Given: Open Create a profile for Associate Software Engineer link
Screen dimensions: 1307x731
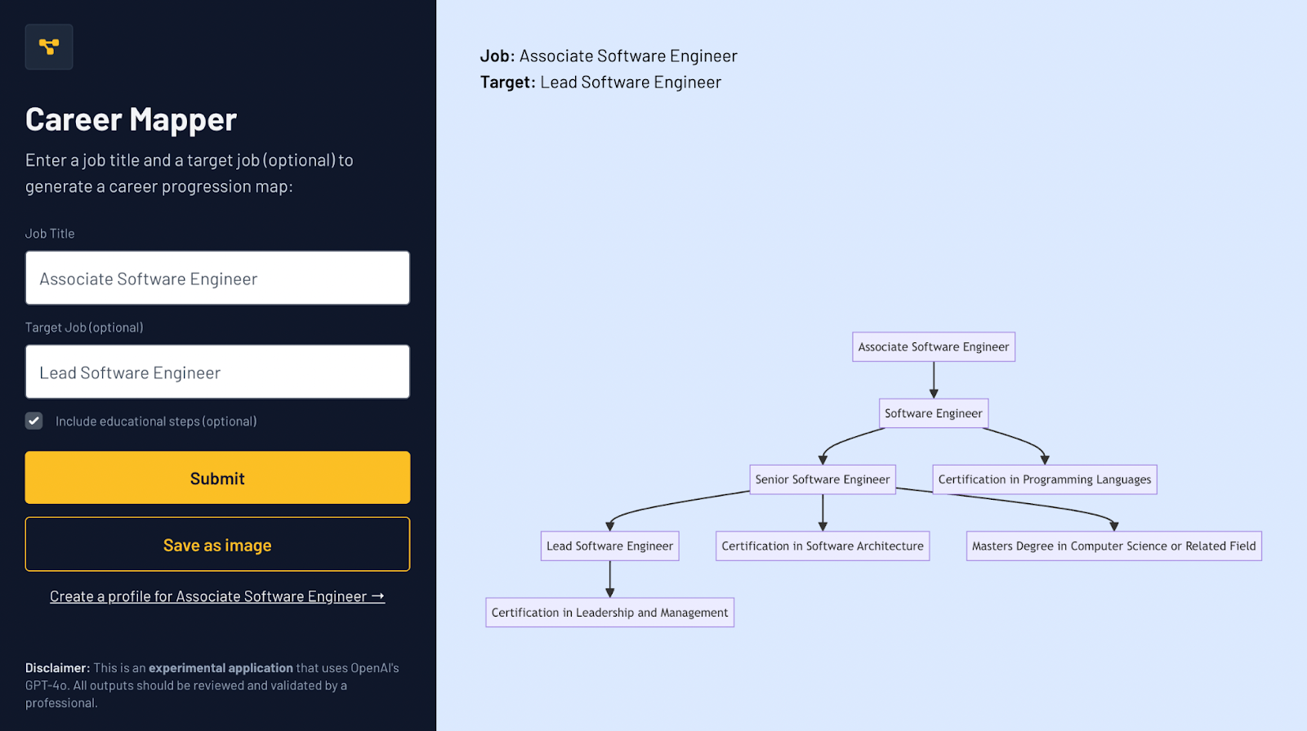Looking at the screenshot, I should click(217, 597).
